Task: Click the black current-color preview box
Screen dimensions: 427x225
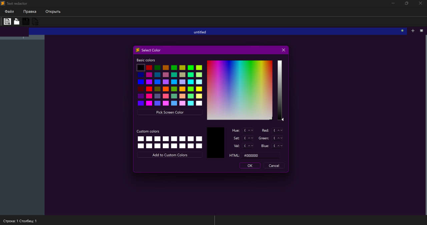Action: [216, 143]
